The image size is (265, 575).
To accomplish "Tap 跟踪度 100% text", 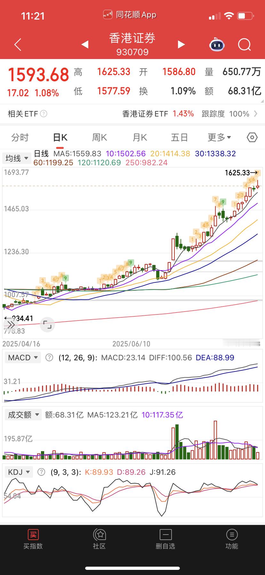I will coord(225,114).
